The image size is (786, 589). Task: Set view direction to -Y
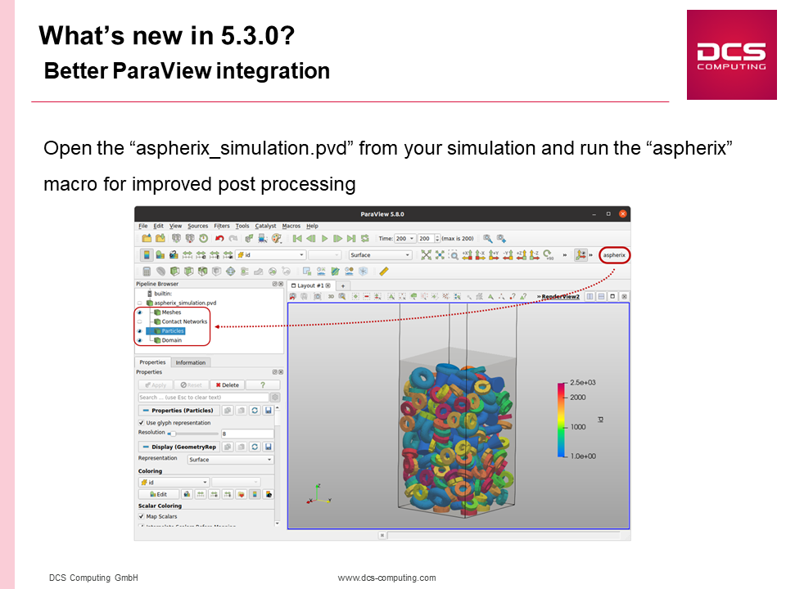pos(508,255)
